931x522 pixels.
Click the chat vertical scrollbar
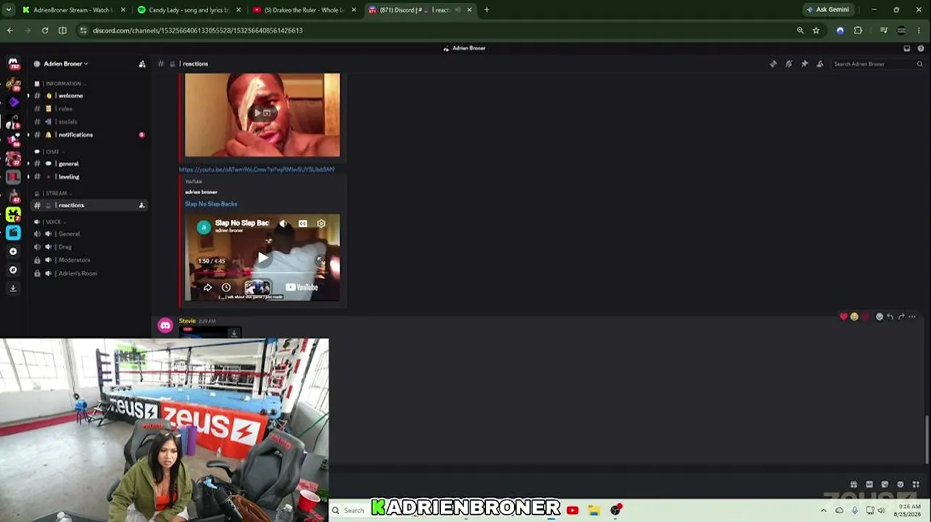tap(927, 439)
